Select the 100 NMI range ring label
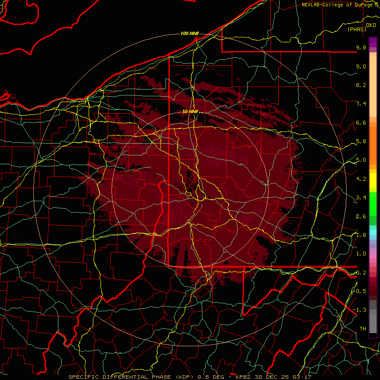Viewport: 380px width, 380px height. pyautogui.click(x=190, y=33)
